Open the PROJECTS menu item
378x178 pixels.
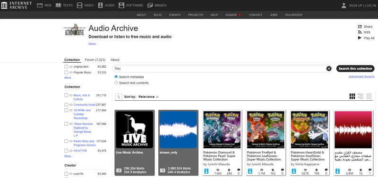click(196, 15)
